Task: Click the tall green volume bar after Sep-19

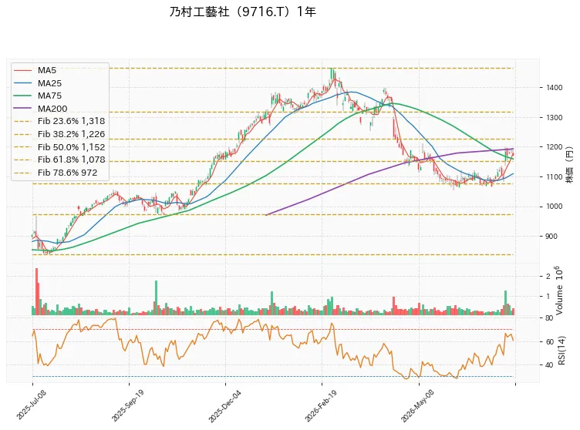Action: 156,297
